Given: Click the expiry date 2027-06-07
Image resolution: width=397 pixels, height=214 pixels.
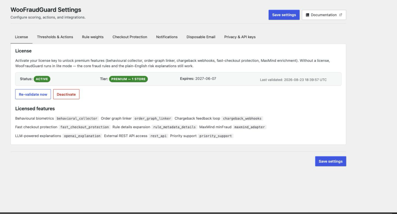Looking at the screenshot, I should 205,79.
